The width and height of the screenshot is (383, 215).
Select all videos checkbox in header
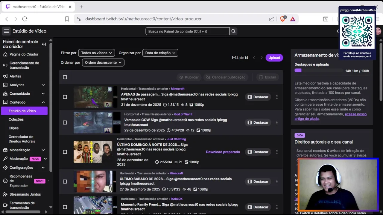(x=65, y=77)
